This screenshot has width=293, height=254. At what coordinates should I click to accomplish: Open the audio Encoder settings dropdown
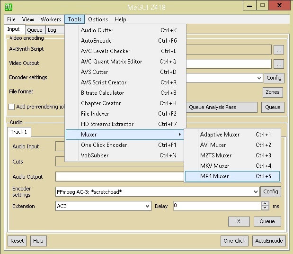(256, 192)
